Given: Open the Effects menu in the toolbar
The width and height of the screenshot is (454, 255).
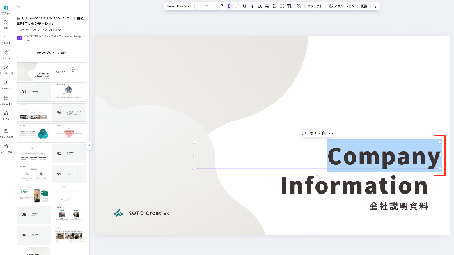Looking at the screenshot, I should (315, 6).
